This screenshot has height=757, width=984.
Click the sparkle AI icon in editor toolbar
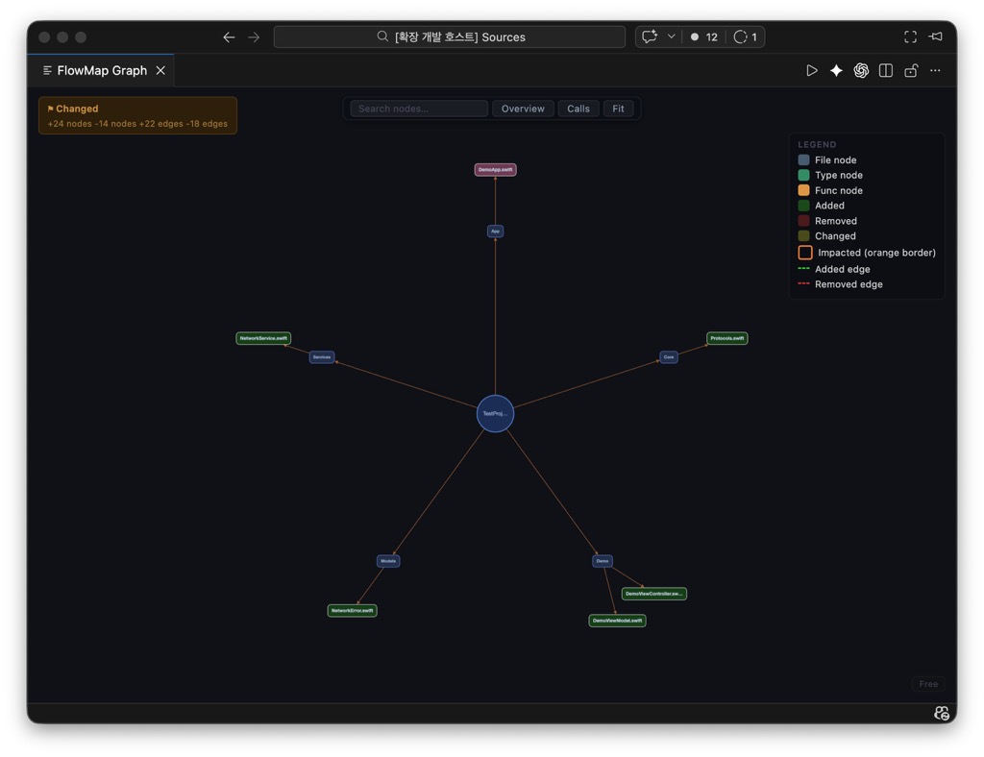836,70
